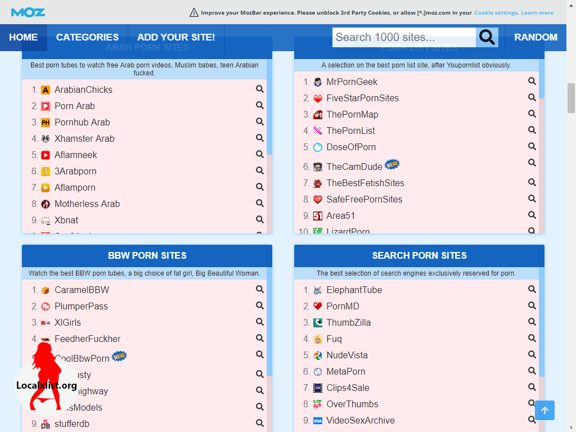Click the blue search submit button

(x=487, y=38)
